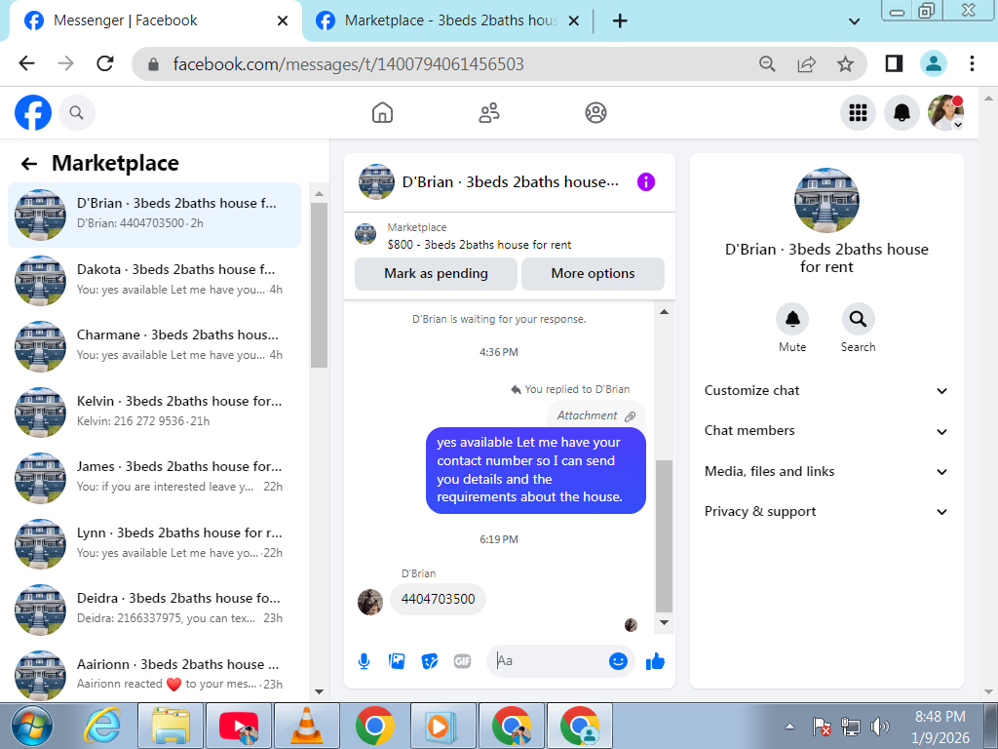Open the Windows Start button
The width and height of the screenshot is (998, 749).
coord(31,726)
